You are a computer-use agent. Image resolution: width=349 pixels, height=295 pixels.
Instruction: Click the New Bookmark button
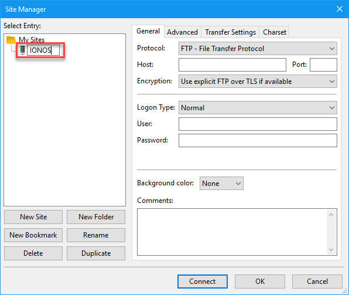coord(33,235)
